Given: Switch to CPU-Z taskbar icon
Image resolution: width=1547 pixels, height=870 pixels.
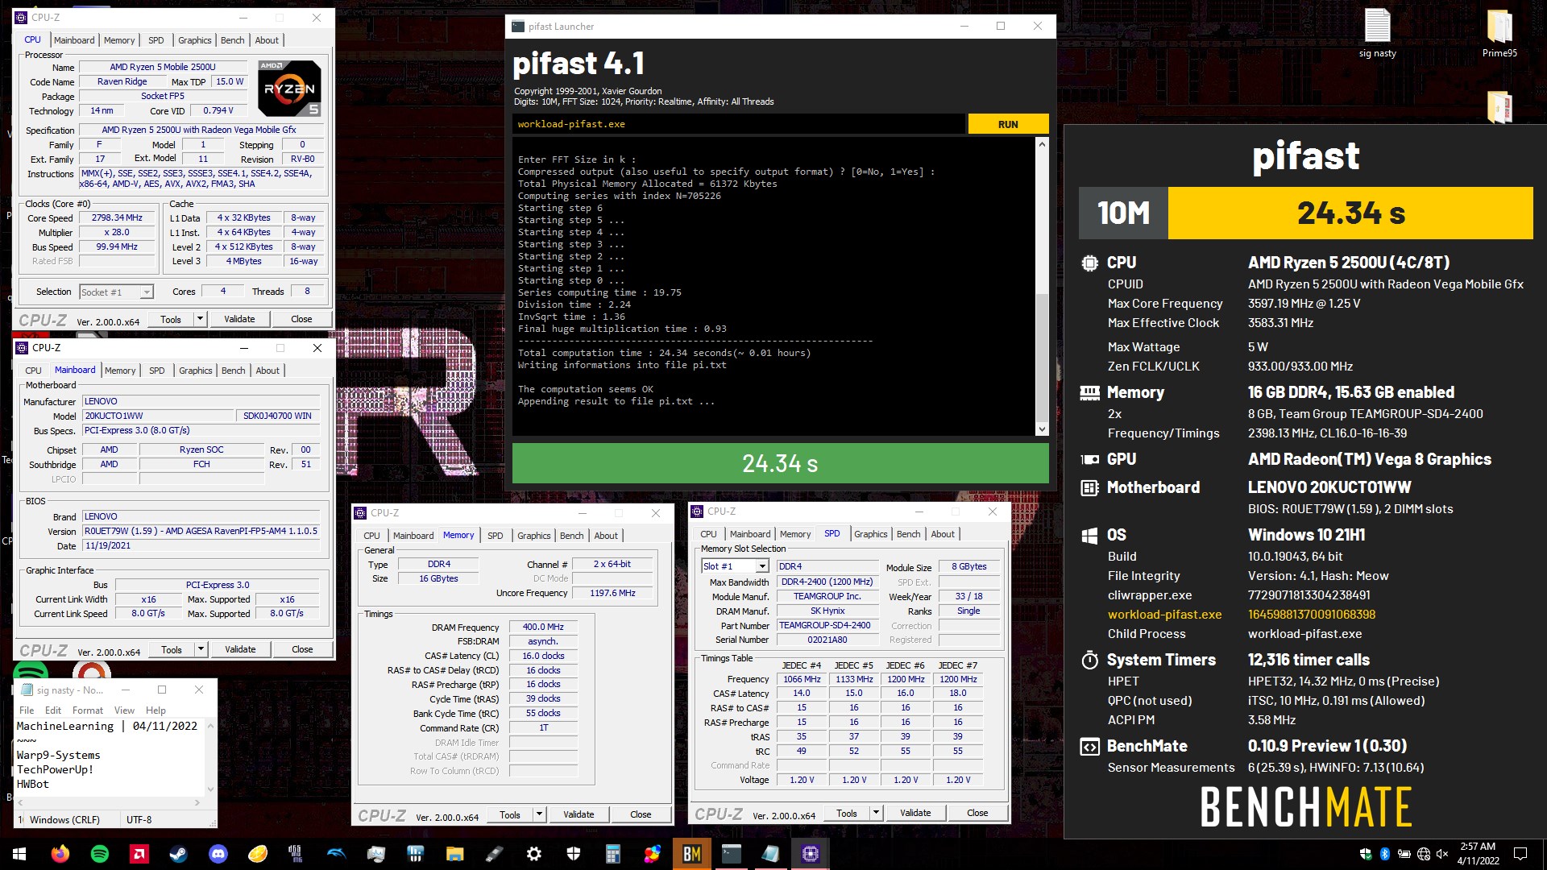Looking at the screenshot, I should [x=811, y=854].
